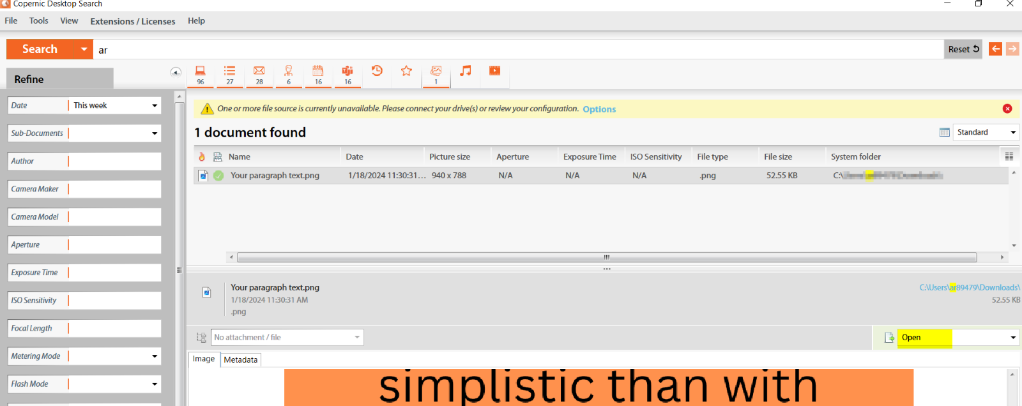Click the Focal Length filter field
Image resolution: width=1022 pixels, height=406 pixels.
[114, 329]
